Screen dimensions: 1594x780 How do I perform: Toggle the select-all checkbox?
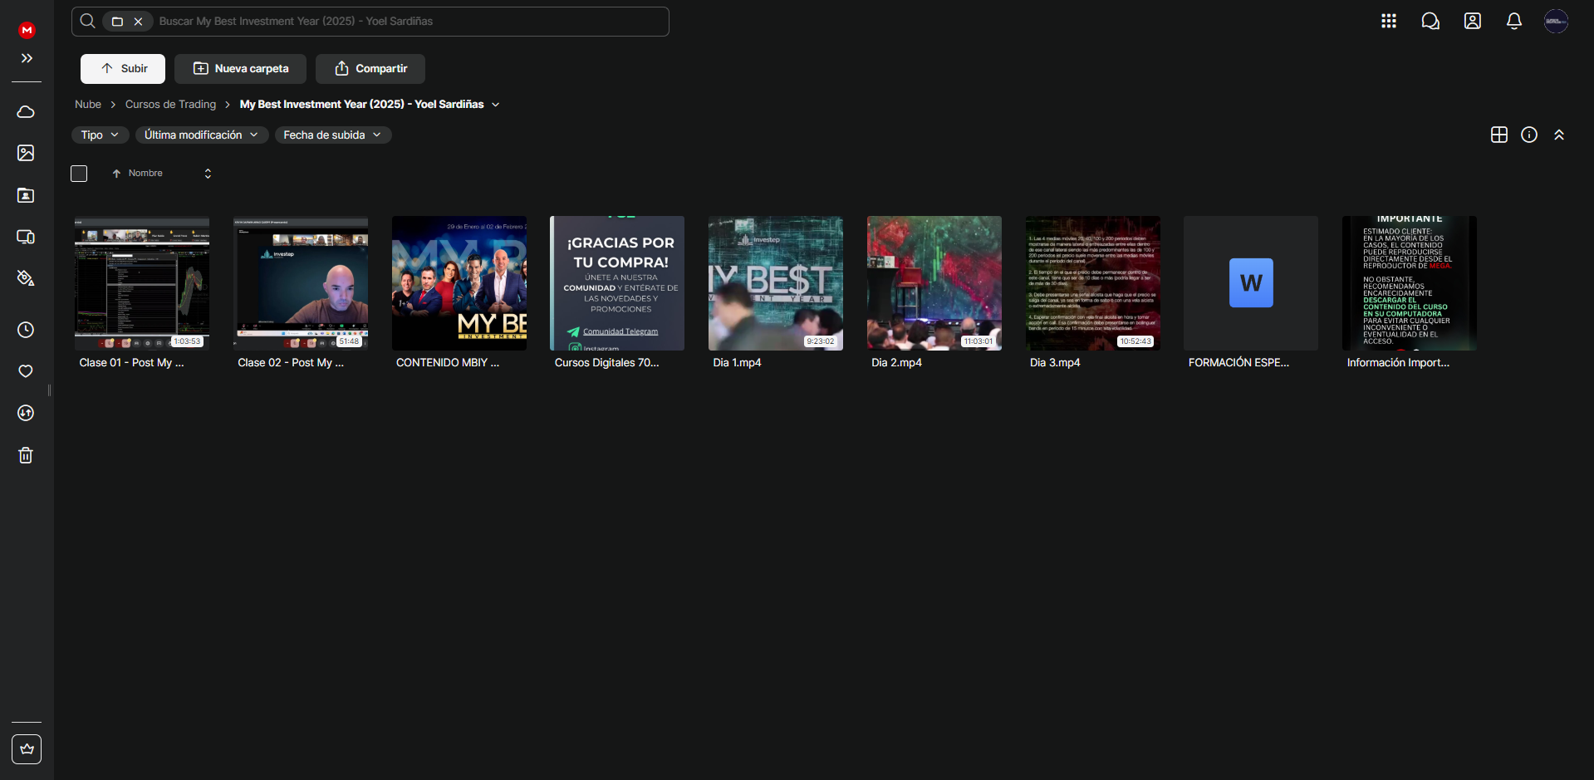point(79,174)
